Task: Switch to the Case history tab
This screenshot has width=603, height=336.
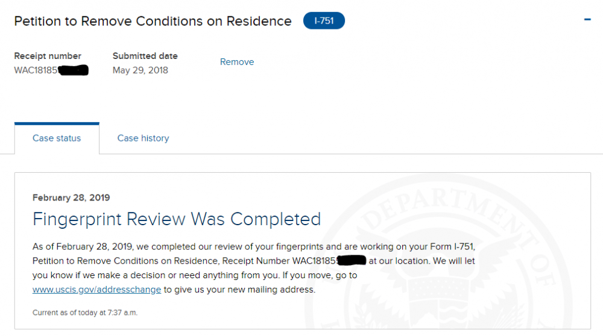Action: coord(143,138)
